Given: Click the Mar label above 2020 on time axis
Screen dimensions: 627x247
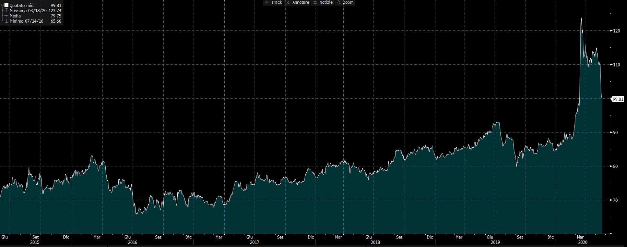Looking at the screenshot, I should tap(581, 237).
